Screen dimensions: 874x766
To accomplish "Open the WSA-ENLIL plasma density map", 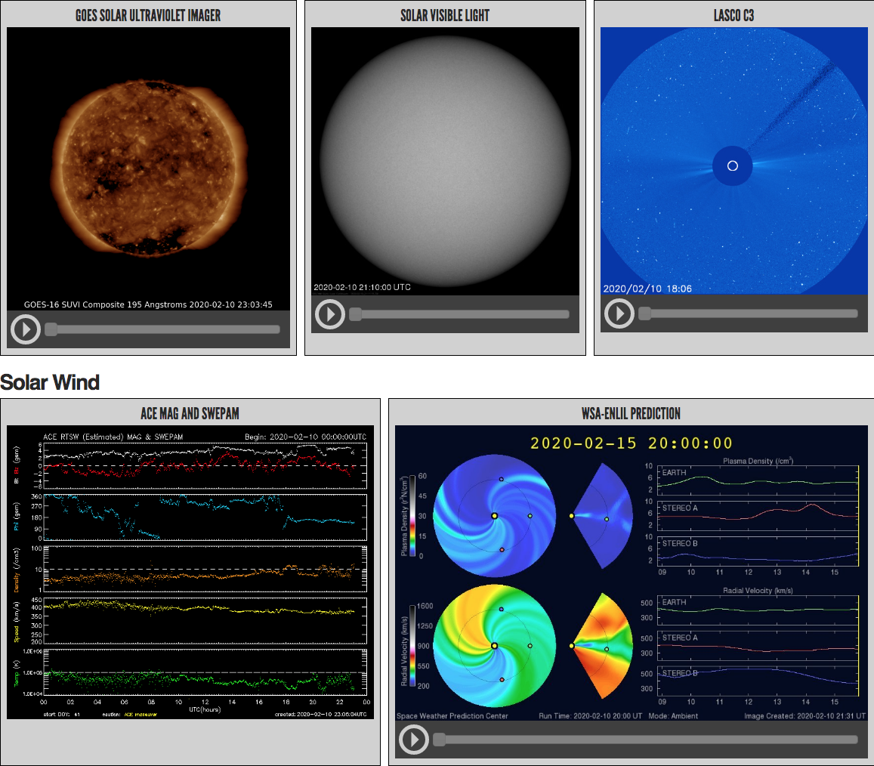I will point(495,516).
